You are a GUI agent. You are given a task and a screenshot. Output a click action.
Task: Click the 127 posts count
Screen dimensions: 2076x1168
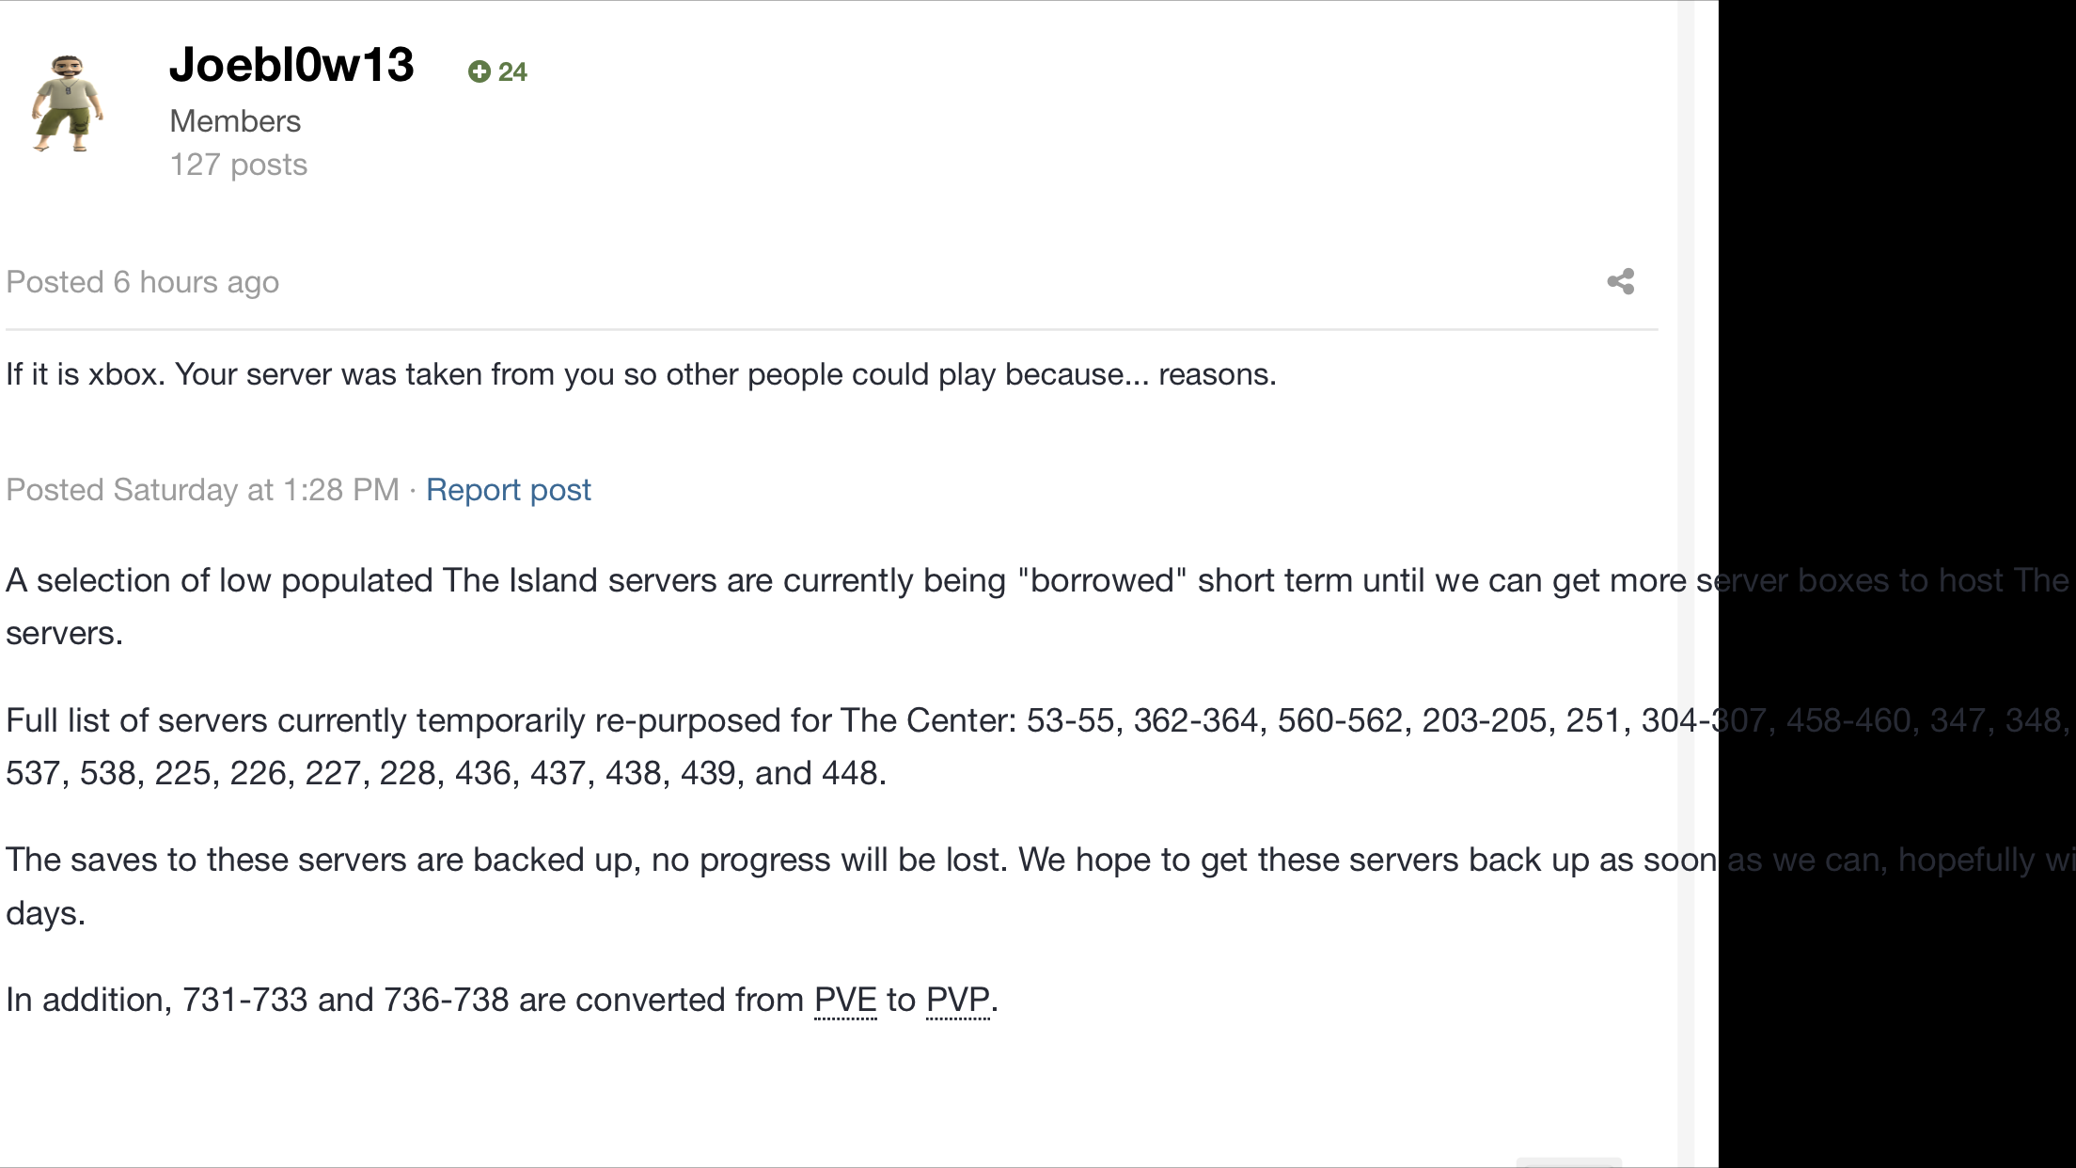tap(239, 165)
